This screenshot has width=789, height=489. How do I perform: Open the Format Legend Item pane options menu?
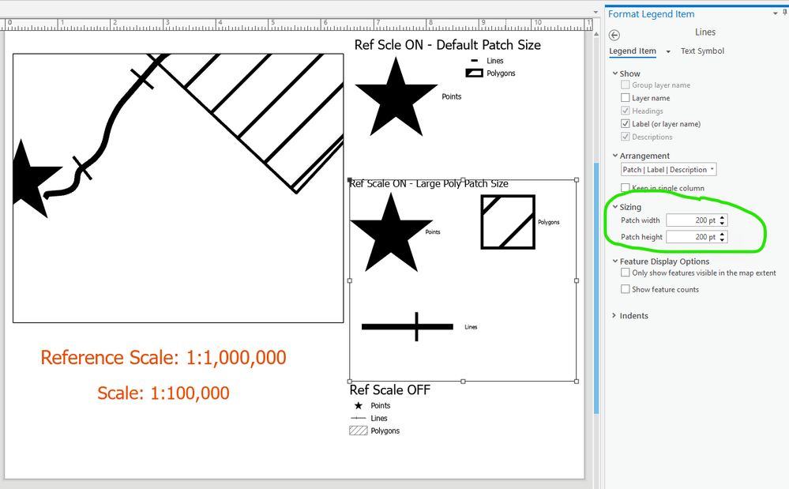tap(776, 13)
